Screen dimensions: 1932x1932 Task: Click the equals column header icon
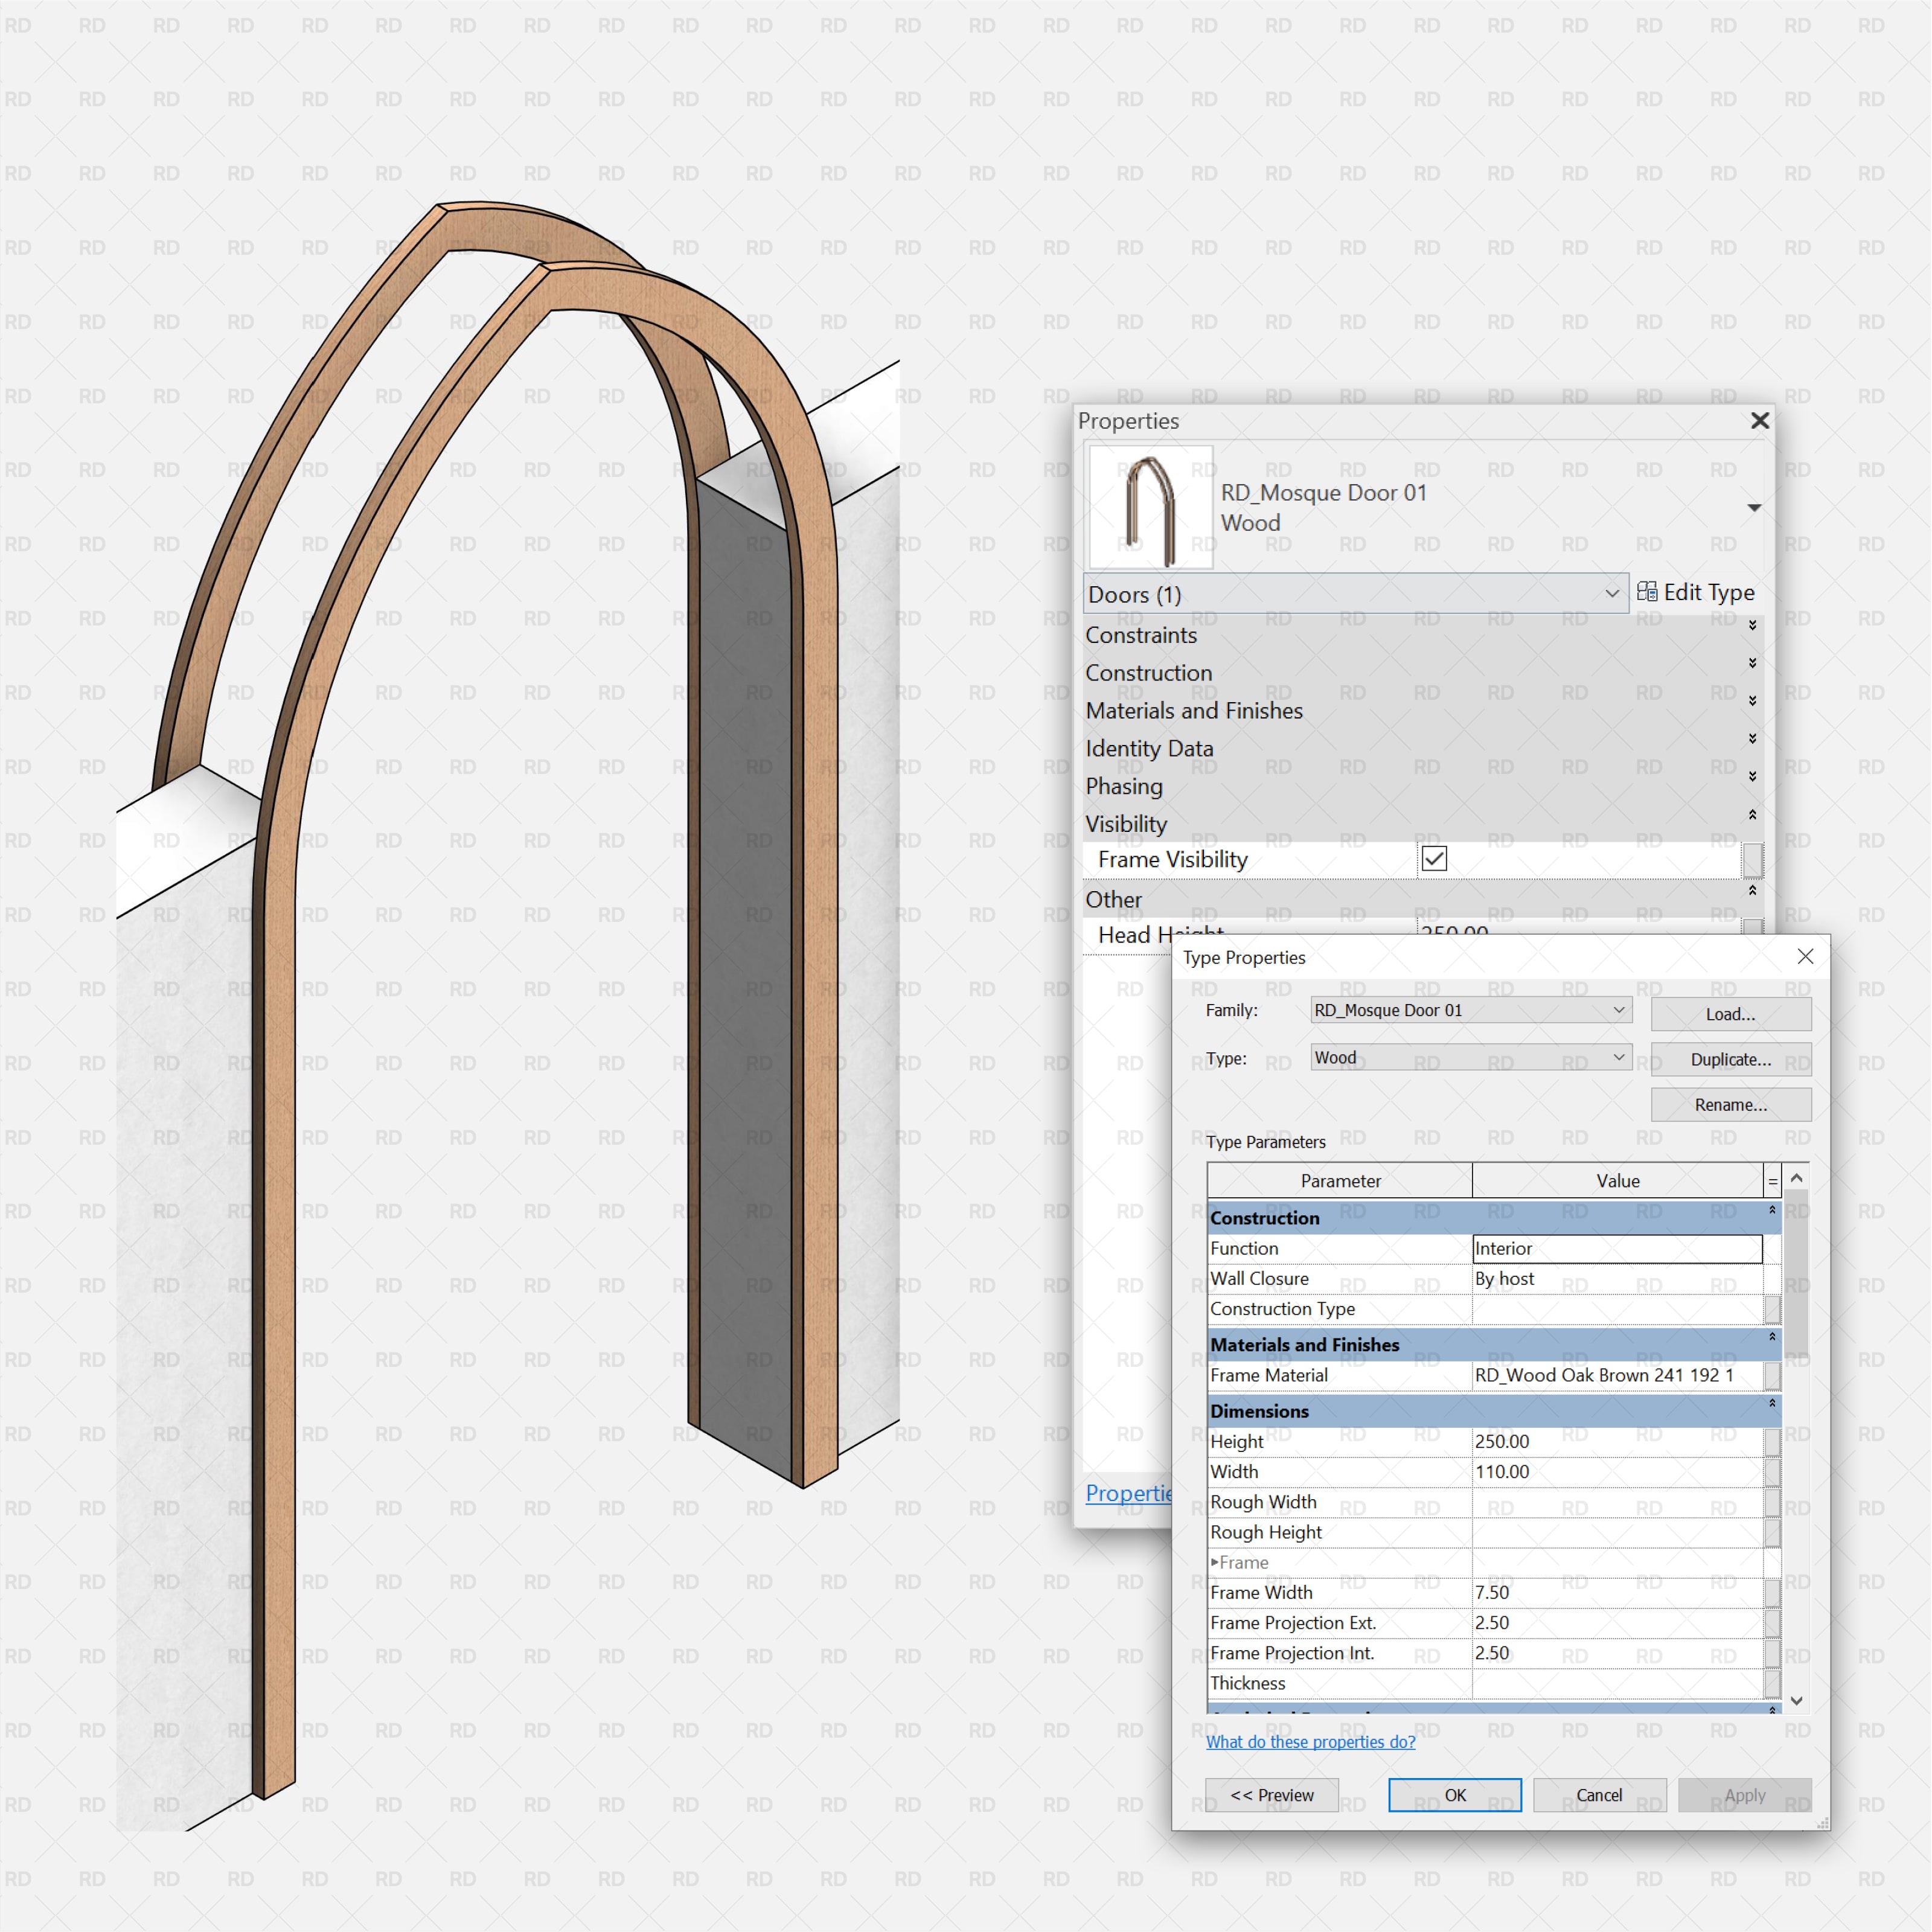coord(1772,1181)
